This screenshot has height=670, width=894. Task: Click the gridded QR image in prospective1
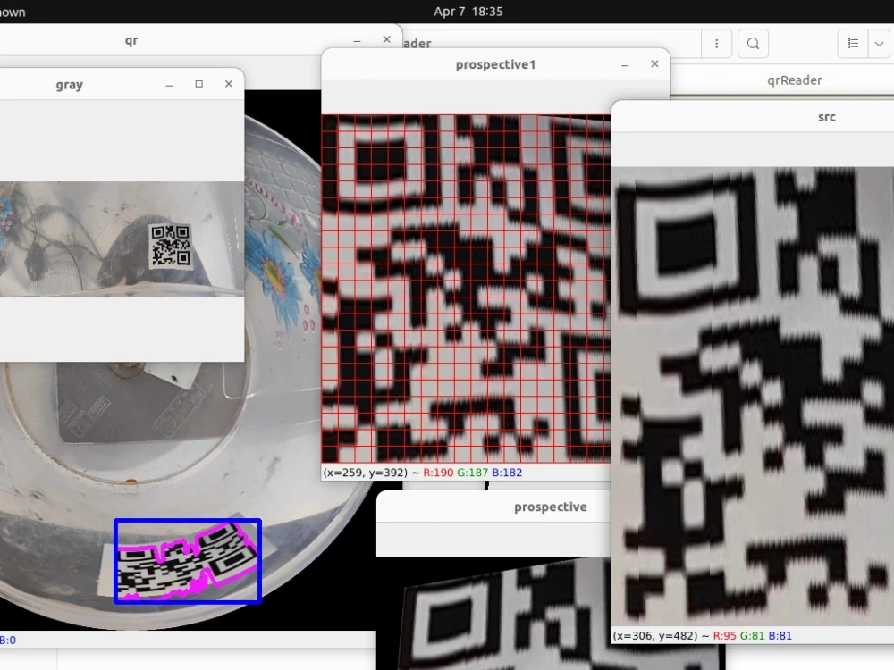coord(466,289)
